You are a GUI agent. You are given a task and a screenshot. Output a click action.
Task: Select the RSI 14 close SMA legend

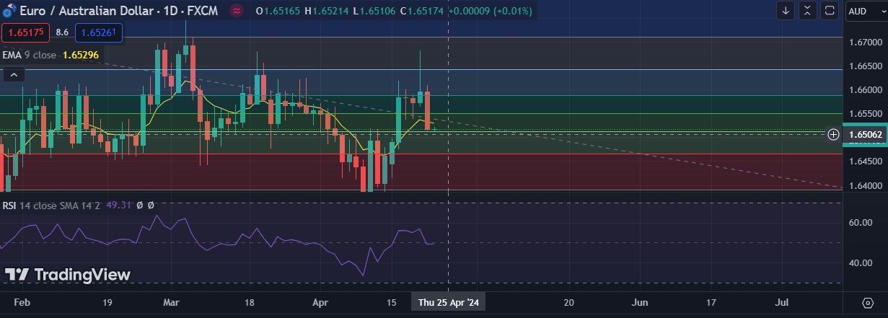[x=51, y=206]
